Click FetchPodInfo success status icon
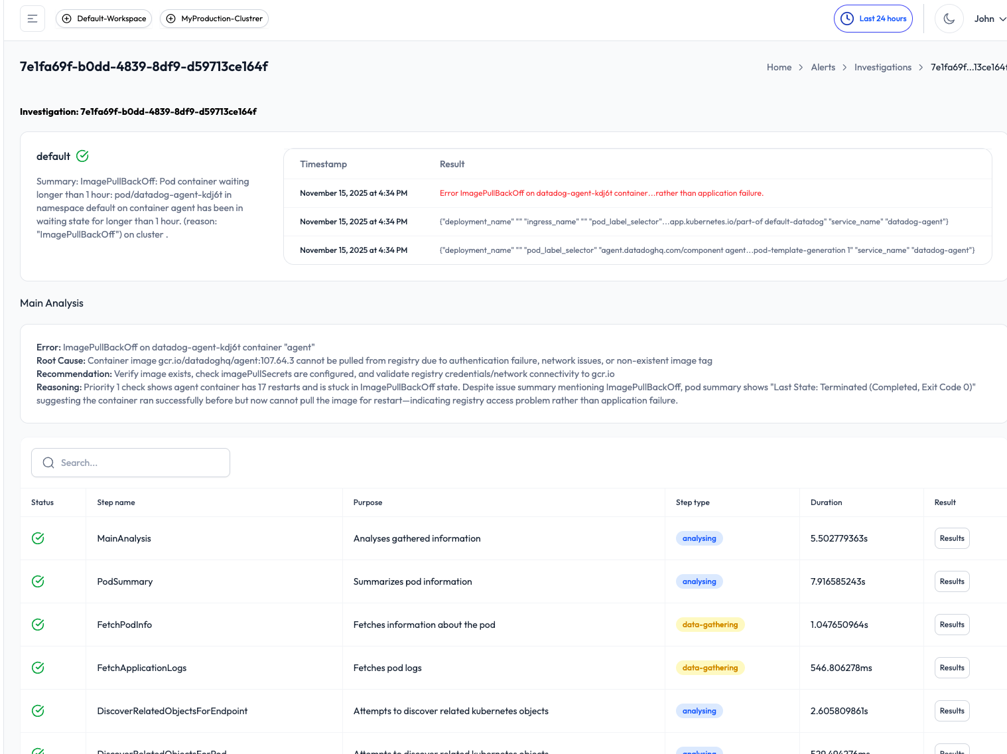This screenshot has width=1007, height=754. (38, 625)
